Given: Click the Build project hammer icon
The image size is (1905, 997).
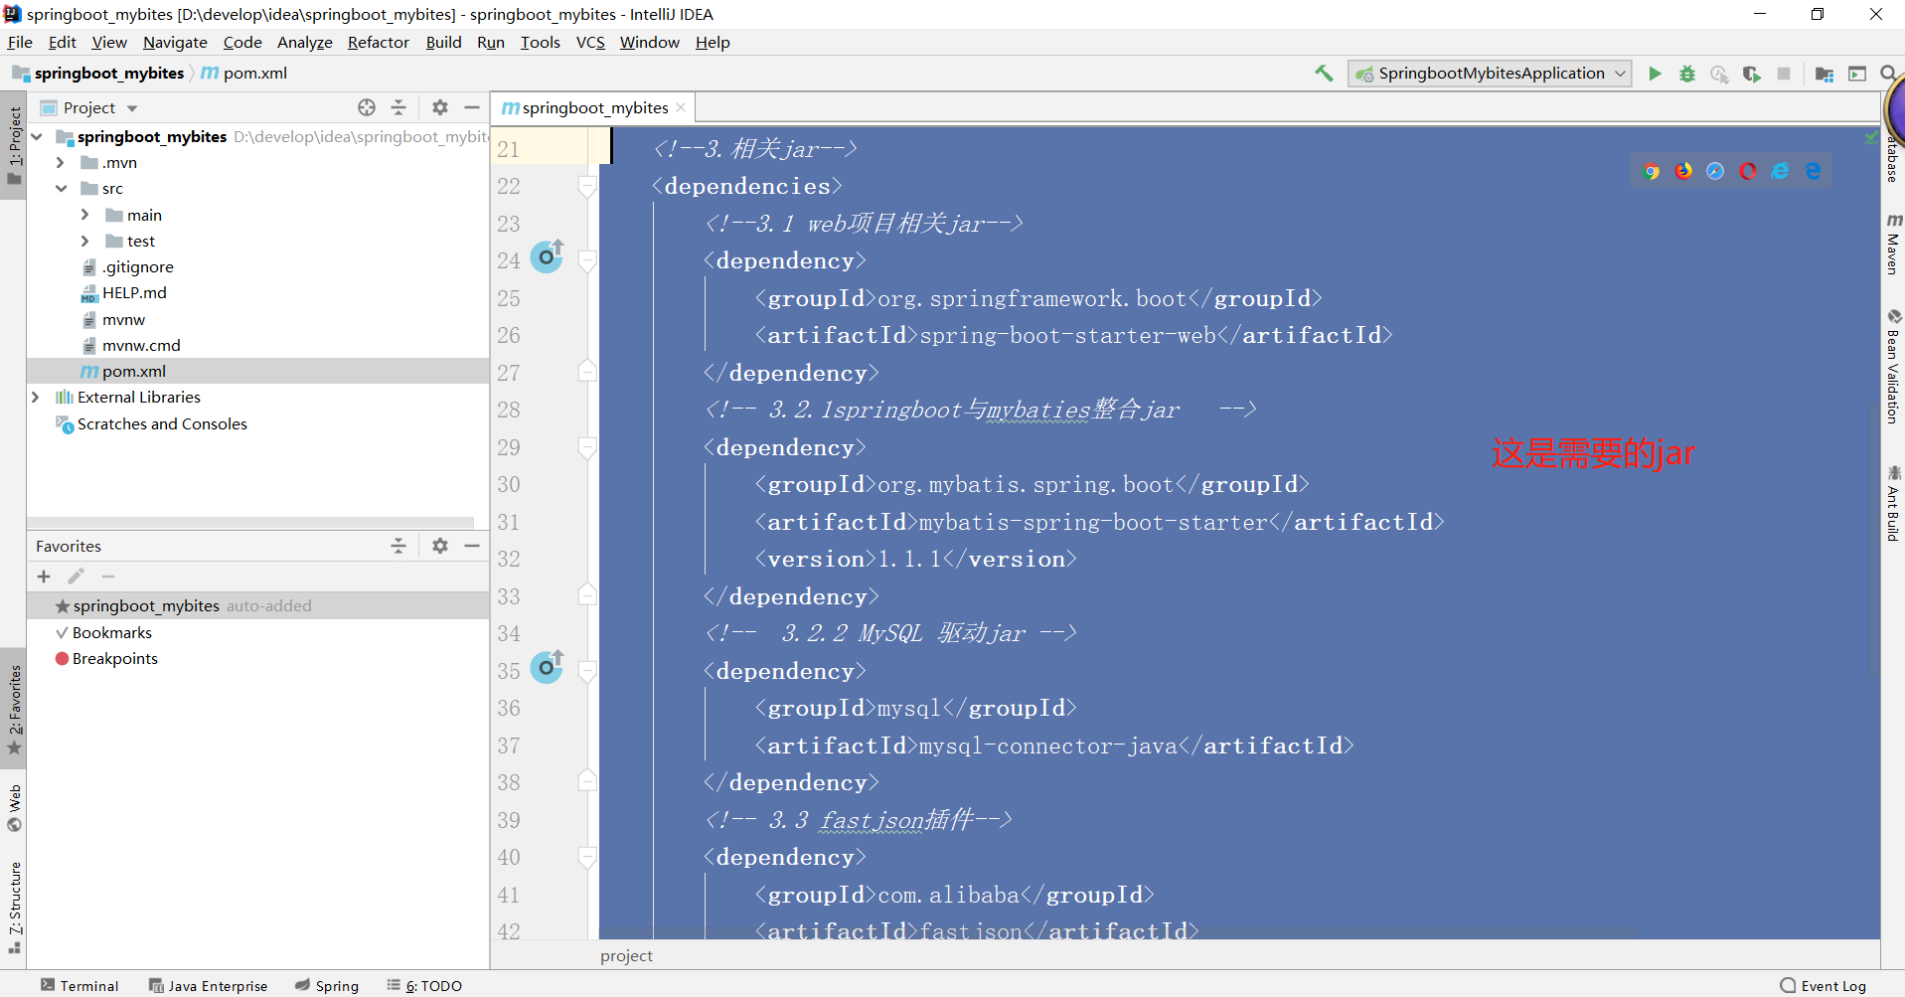Looking at the screenshot, I should tap(1324, 74).
